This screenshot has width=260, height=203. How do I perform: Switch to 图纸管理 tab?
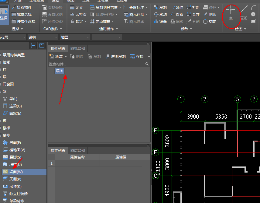(x=77, y=48)
